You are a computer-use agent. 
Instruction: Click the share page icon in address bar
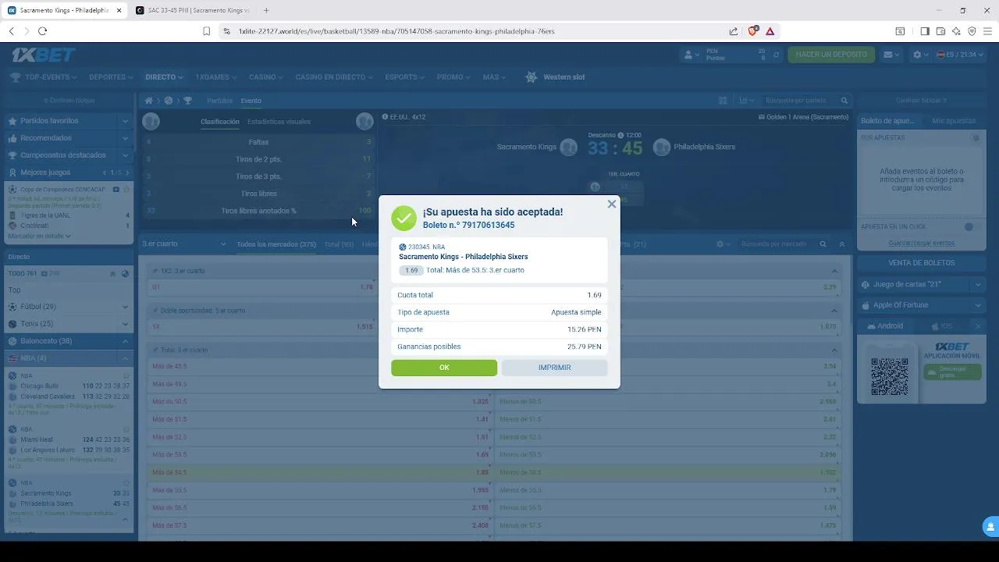(734, 31)
